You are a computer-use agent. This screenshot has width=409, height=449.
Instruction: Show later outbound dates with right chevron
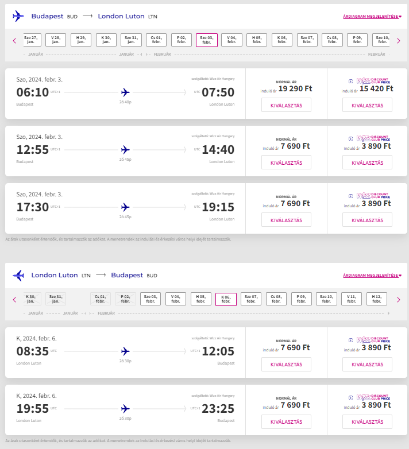tap(399, 41)
